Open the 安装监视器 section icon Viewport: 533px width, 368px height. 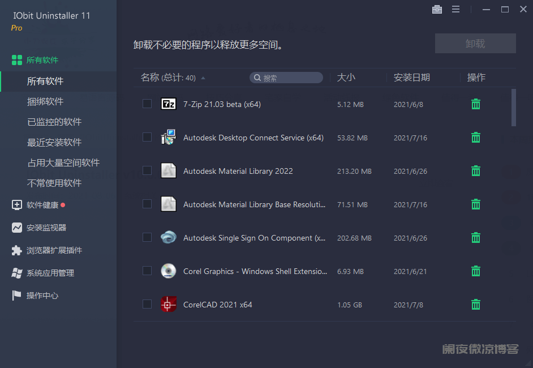[17, 228]
